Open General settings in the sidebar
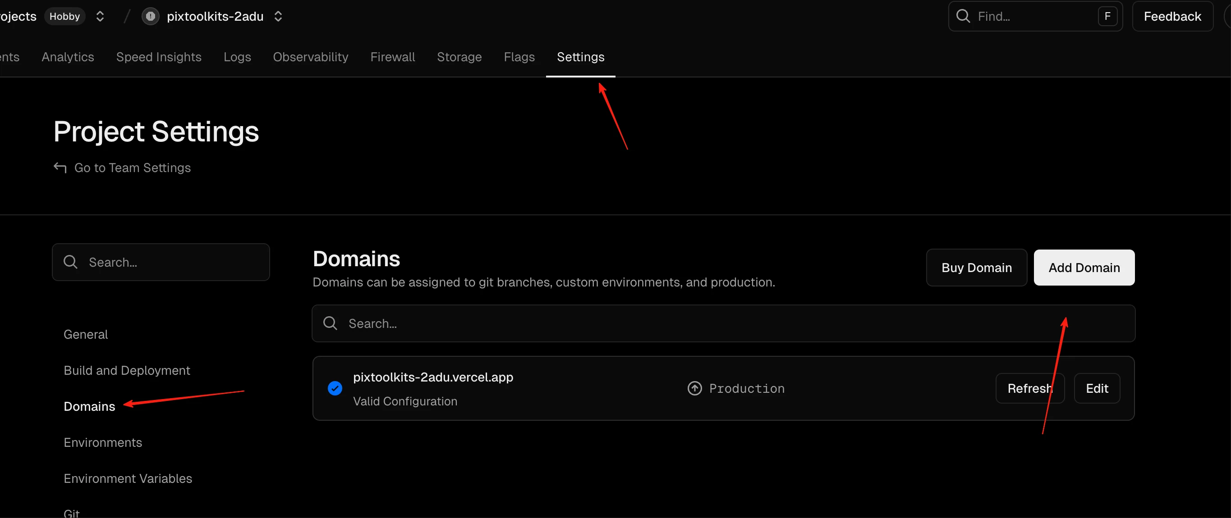Image resolution: width=1231 pixels, height=518 pixels. point(86,334)
